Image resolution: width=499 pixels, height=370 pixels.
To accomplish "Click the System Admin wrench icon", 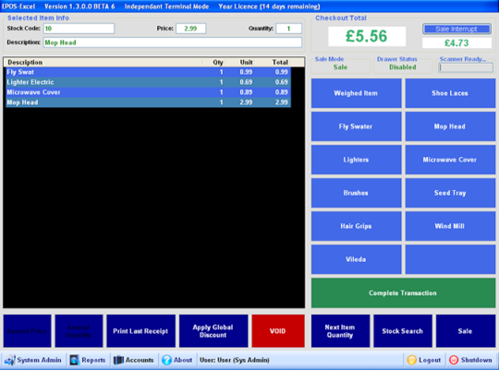I will (x=9, y=360).
